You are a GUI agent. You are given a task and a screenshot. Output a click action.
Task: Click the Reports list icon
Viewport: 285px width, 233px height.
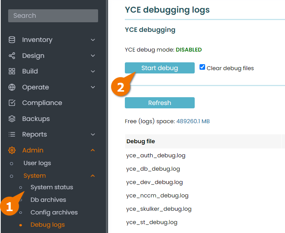coord(12,134)
